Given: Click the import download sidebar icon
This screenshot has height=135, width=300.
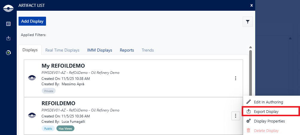Looking at the screenshot, I should point(8,38).
